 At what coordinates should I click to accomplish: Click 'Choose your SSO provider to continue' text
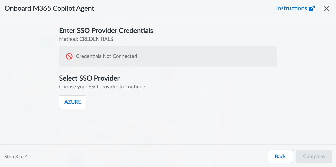[102, 87]
